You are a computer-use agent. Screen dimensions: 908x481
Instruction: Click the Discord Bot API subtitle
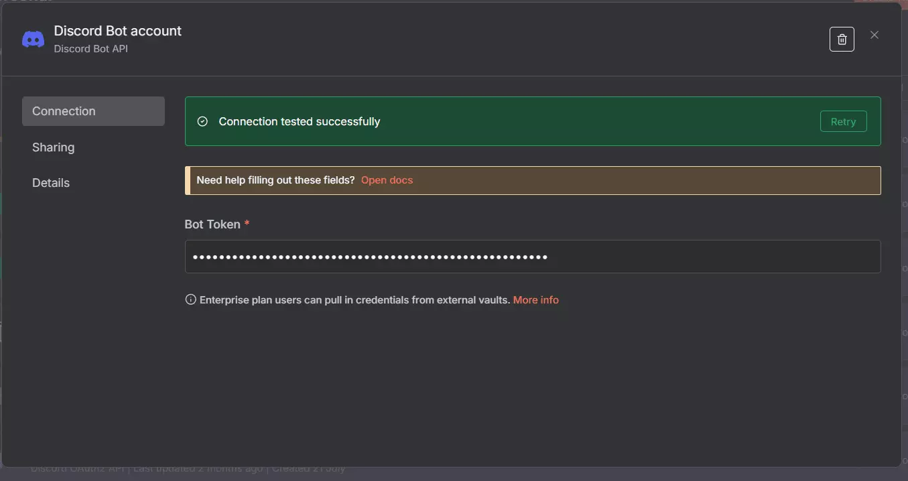90,49
